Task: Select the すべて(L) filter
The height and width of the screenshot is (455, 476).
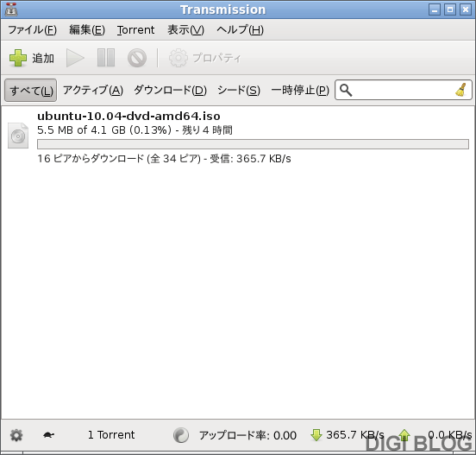Action: click(x=31, y=91)
